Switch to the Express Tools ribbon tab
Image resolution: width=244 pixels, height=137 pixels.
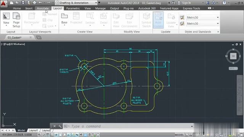click(191, 8)
